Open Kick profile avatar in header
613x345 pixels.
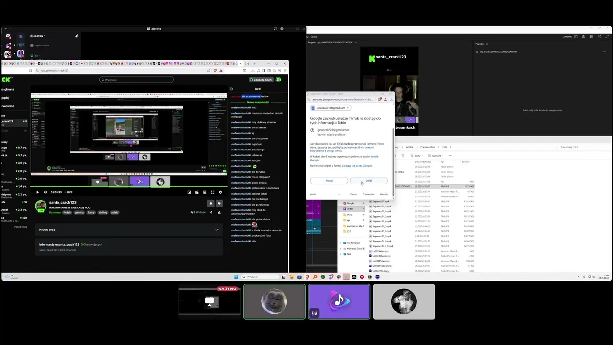(x=279, y=80)
